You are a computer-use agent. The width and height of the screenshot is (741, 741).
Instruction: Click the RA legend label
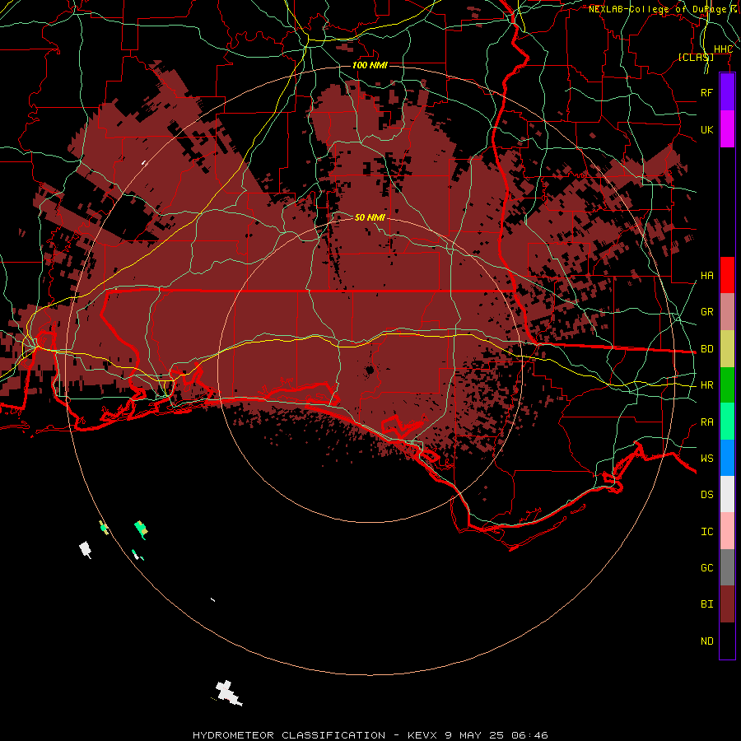(707, 422)
